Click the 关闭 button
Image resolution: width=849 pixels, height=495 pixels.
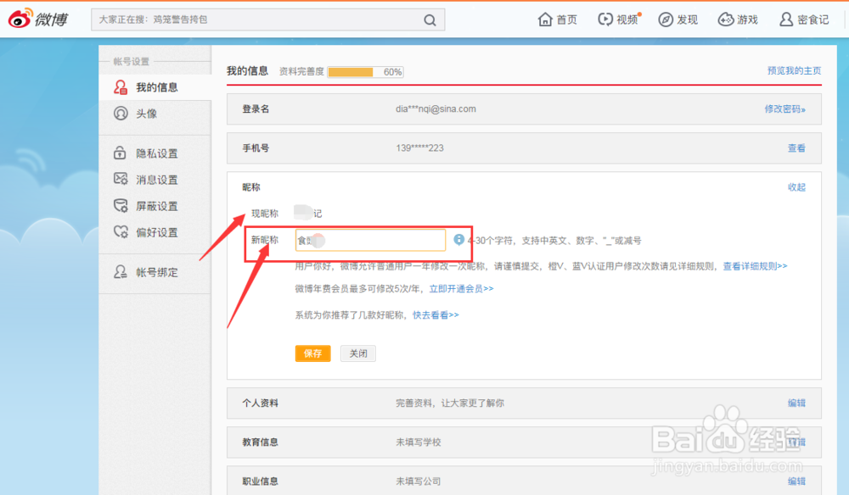(358, 353)
